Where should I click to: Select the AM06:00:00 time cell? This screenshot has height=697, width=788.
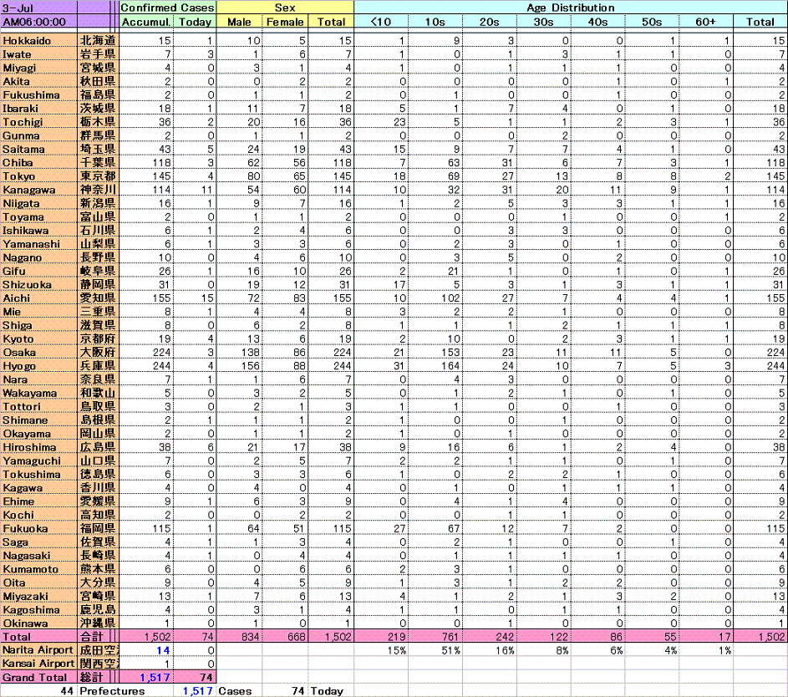point(38,22)
